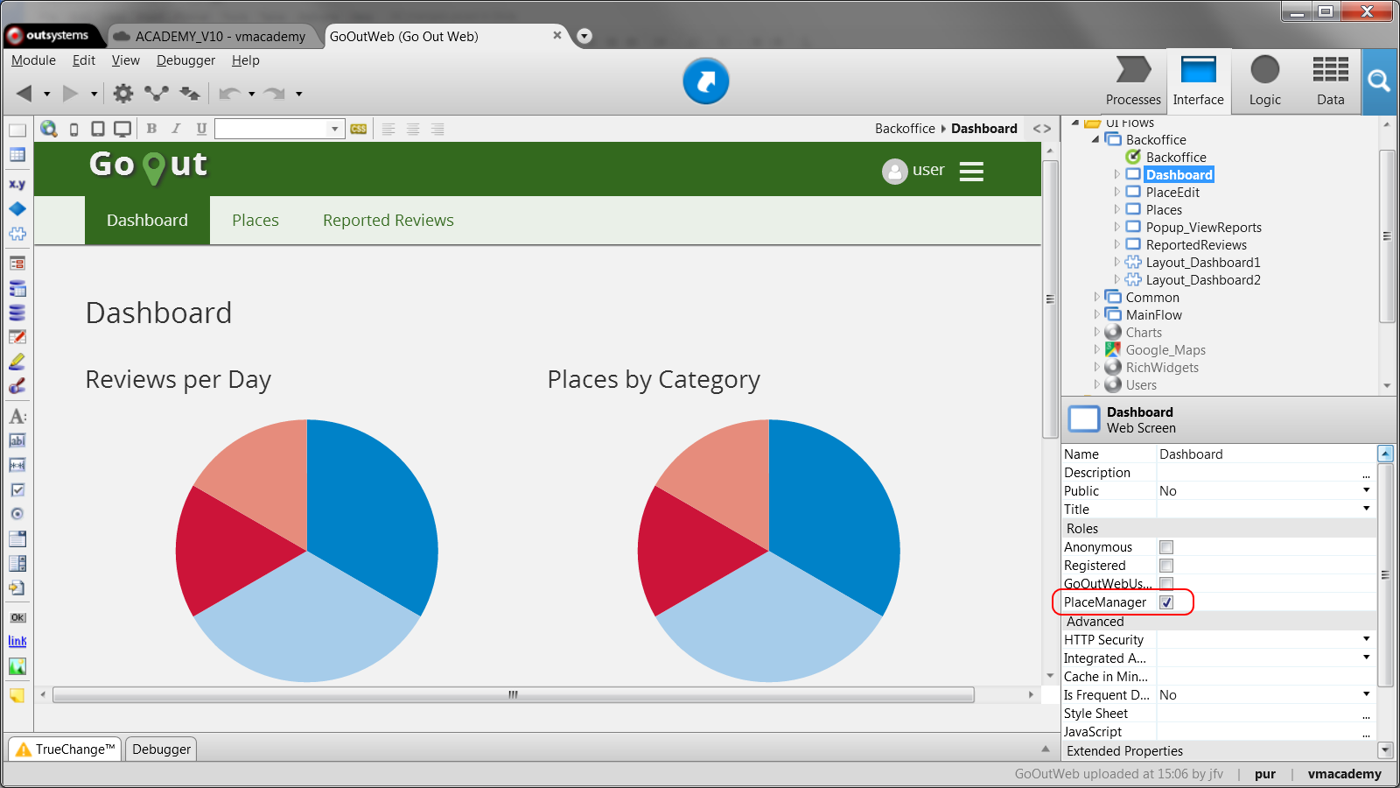
Task: Toggle bold text formatting
Action: (151, 129)
